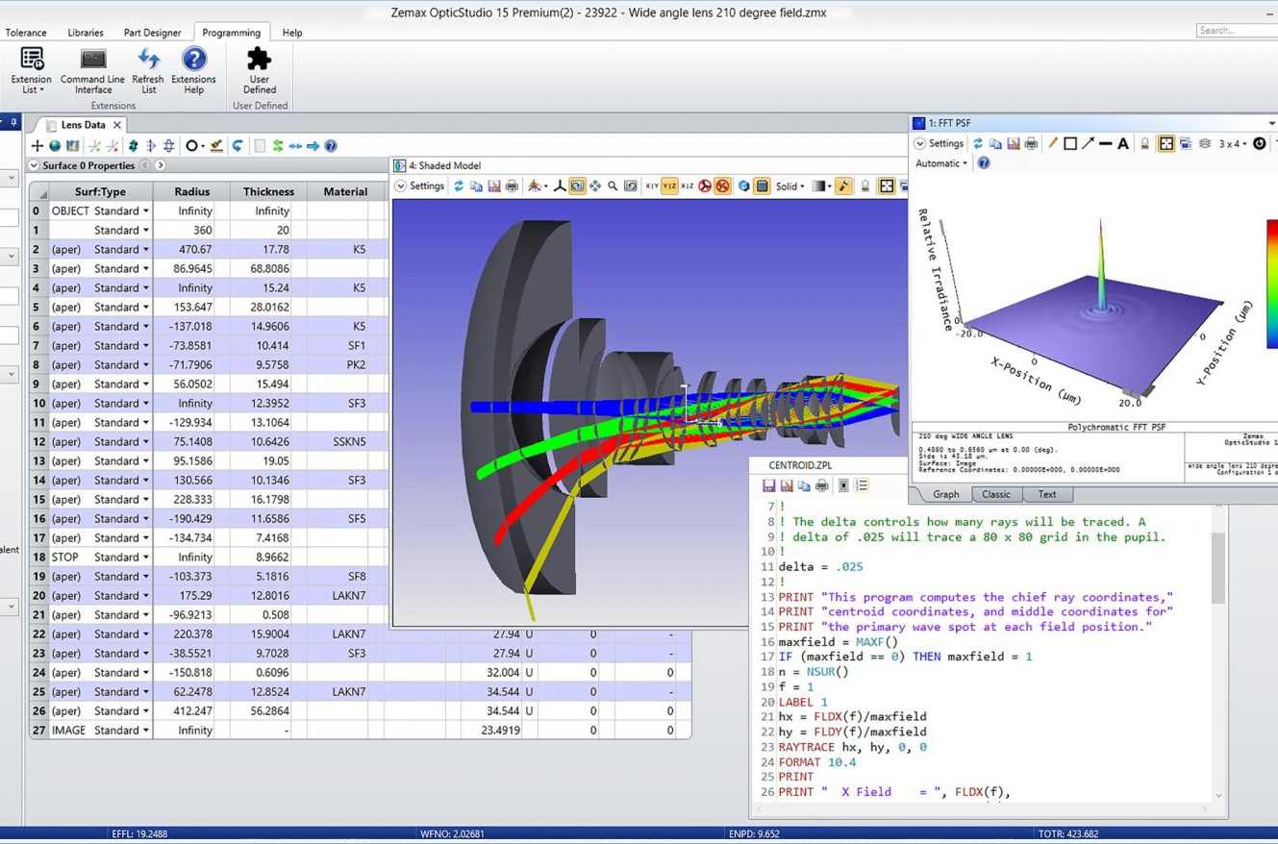1278x844 pixels.
Task: Save the CENTROID.ZPL file
Action: pyautogui.click(x=768, y=486)
